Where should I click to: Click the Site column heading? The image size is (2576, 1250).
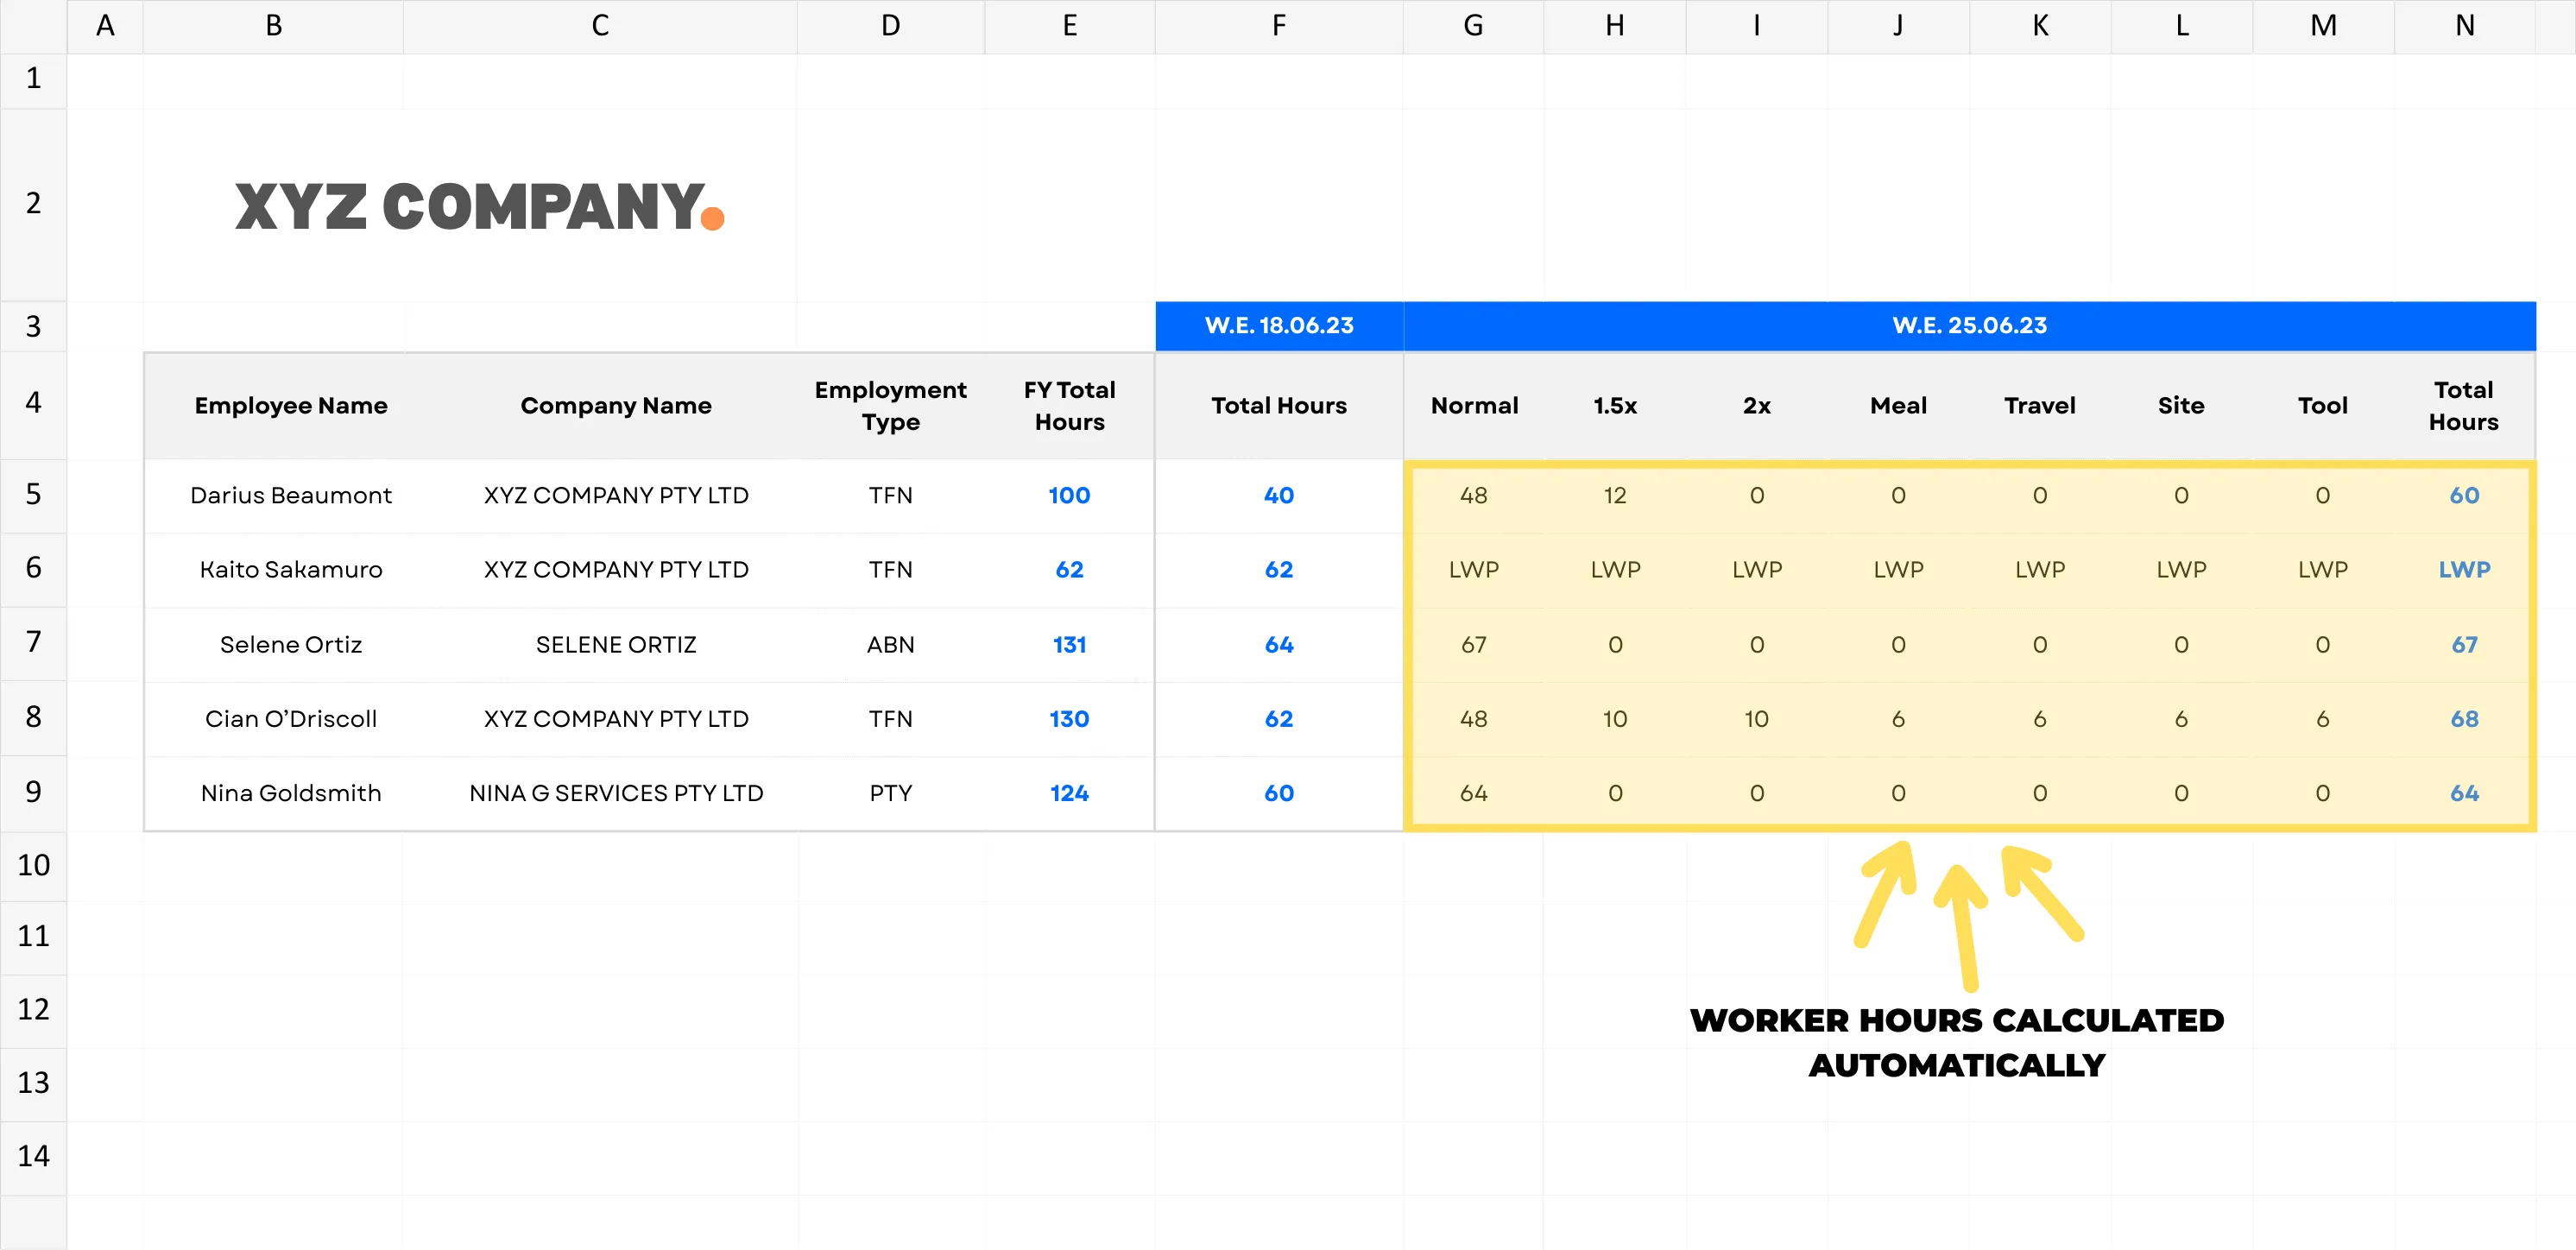(2181, 406)
